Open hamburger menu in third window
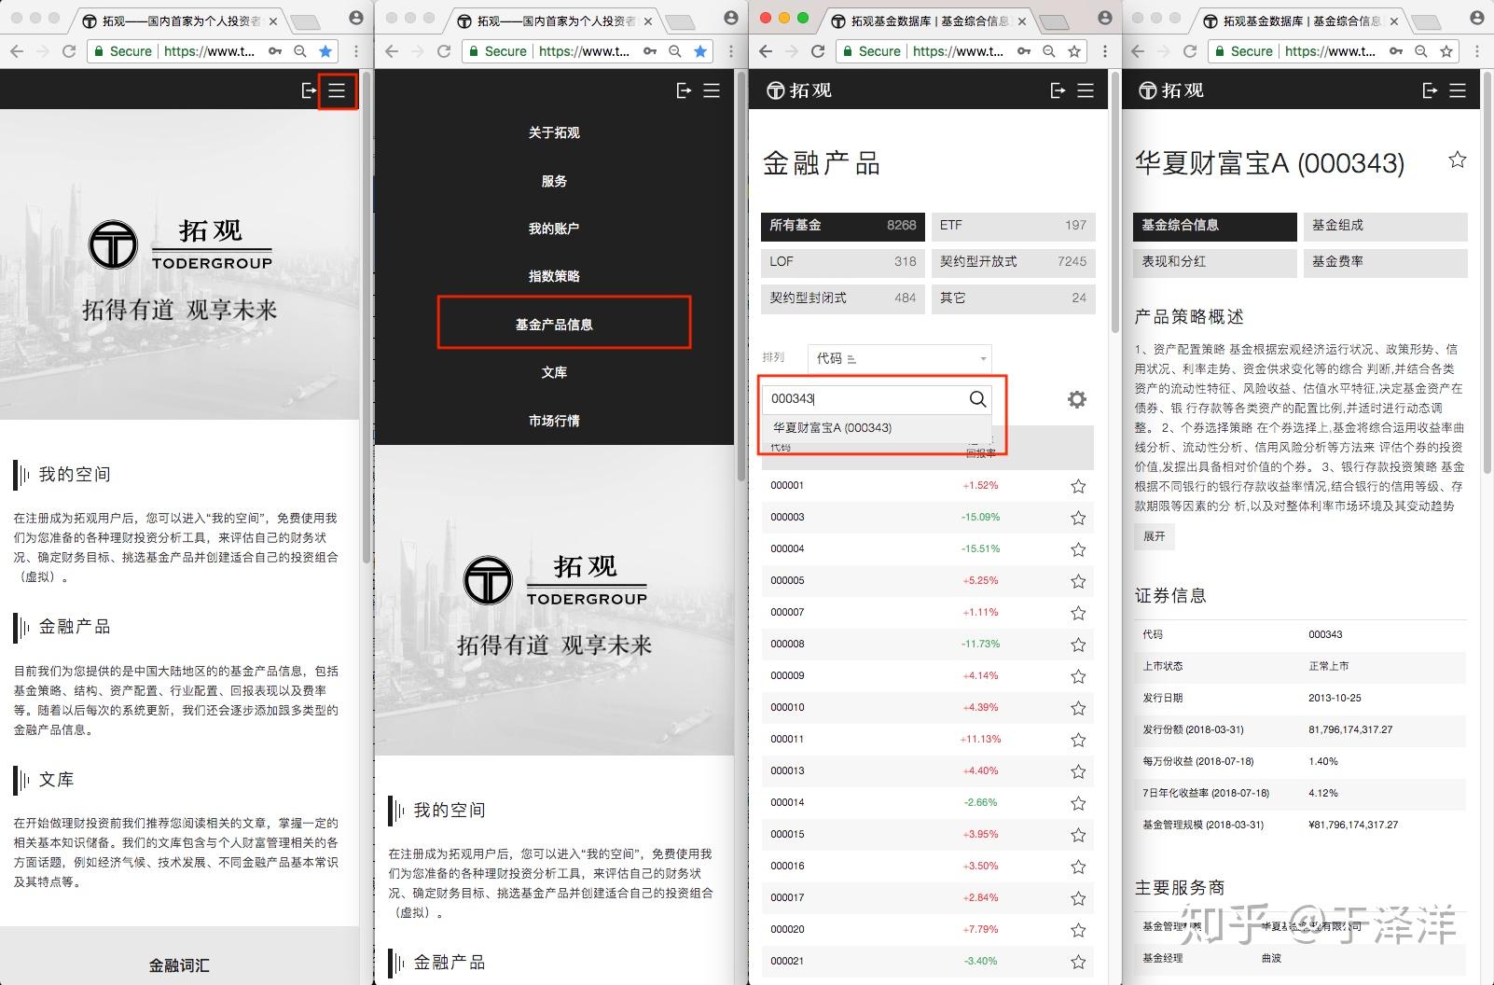Viewport: 1494px width, 985px height. (x=1086, y=90)
